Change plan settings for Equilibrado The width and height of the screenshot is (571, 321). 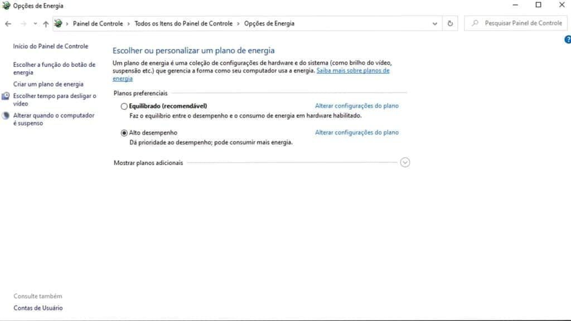[x=357, y=106]
